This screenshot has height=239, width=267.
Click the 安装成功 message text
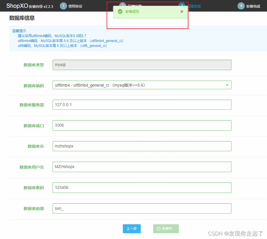(132, 12)
